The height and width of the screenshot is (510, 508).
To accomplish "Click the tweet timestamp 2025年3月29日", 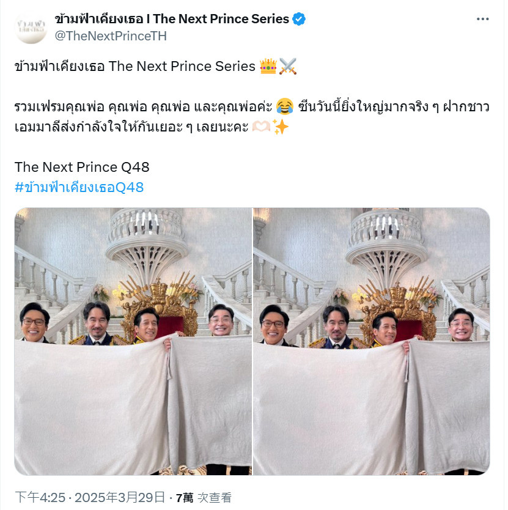I will point(120,497).
